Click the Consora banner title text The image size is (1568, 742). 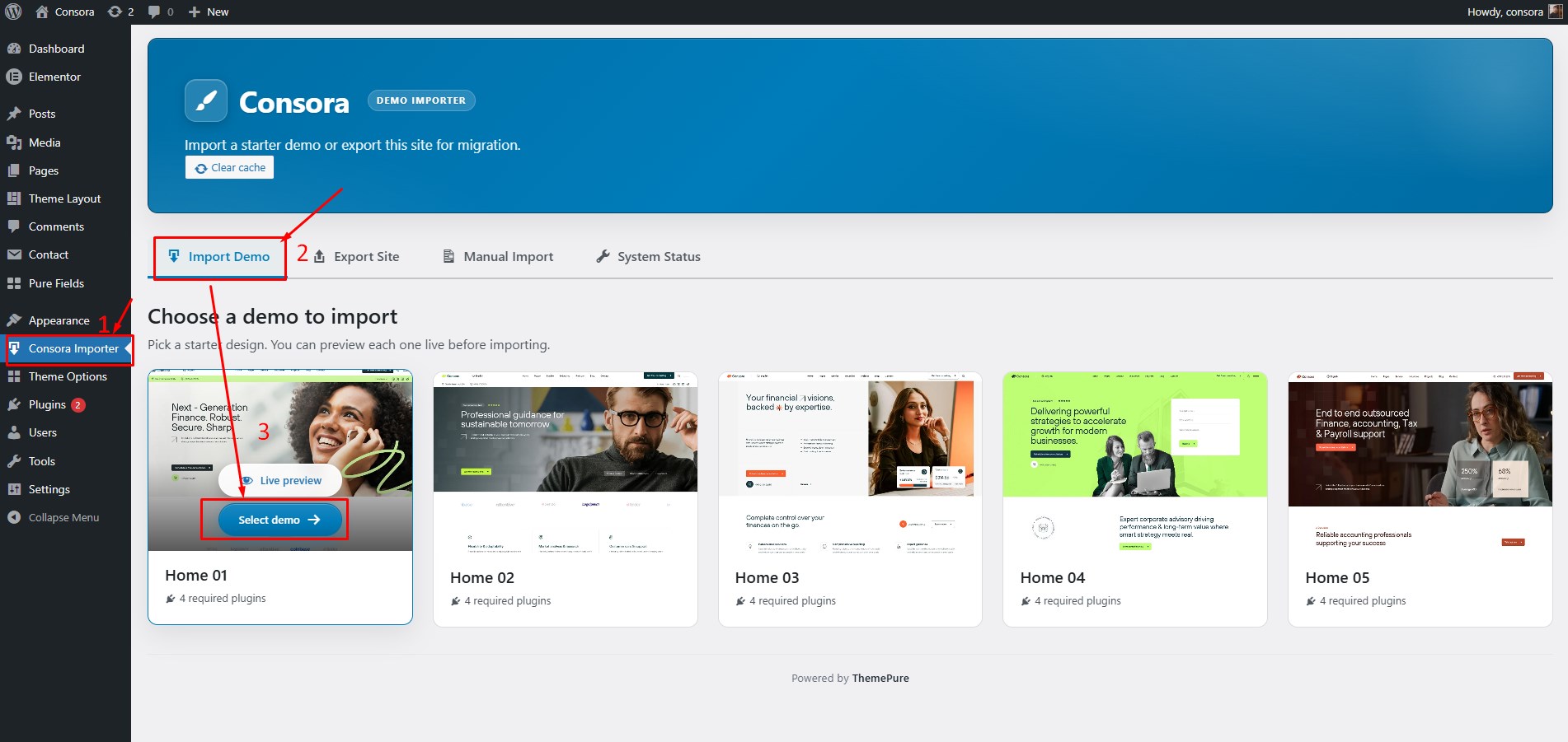coord(294,102)
